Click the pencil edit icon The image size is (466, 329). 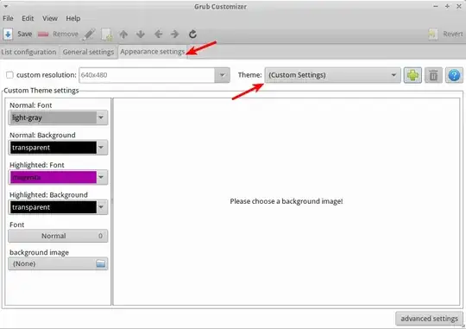click(89, 35)
